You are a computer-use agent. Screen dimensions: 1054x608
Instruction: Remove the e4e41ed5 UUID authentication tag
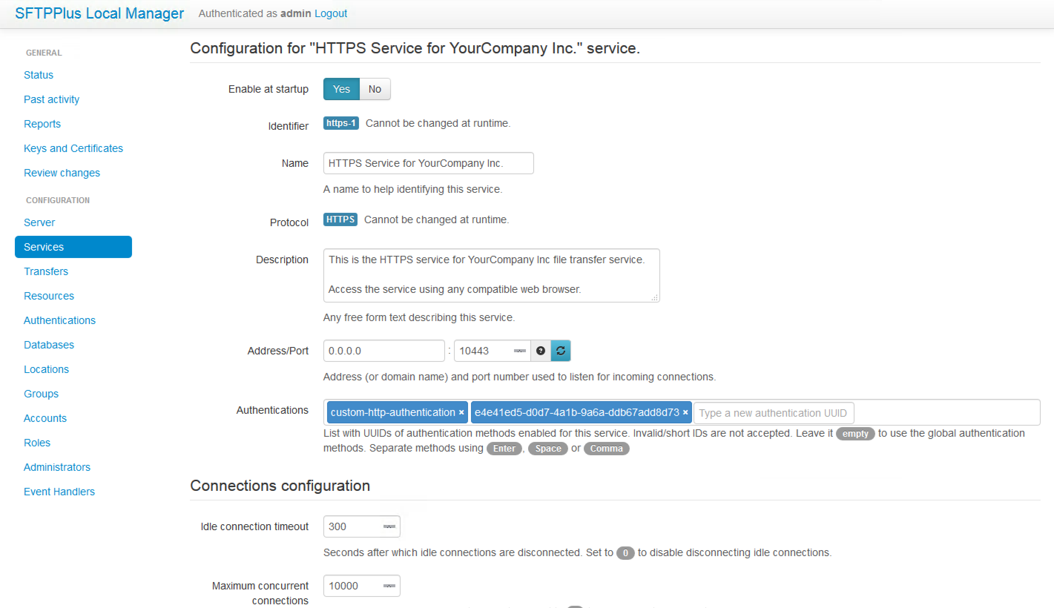(x=685, y=413)
